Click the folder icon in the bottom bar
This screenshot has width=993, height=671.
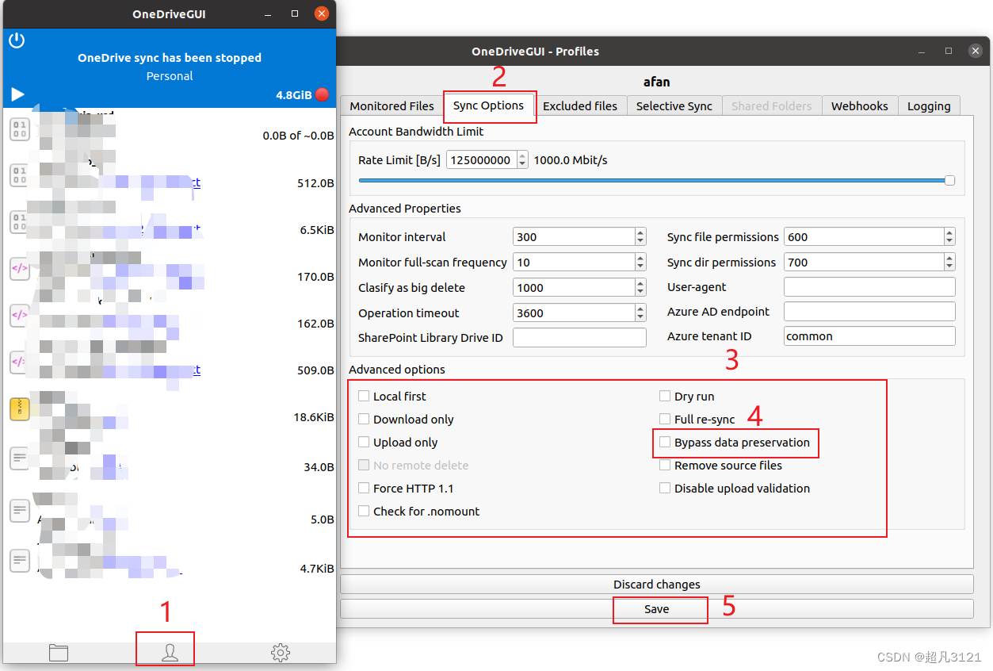[x=59, y=651]
